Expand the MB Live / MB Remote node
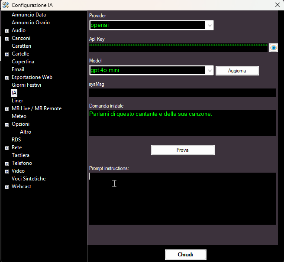 (x=6, y=109)
